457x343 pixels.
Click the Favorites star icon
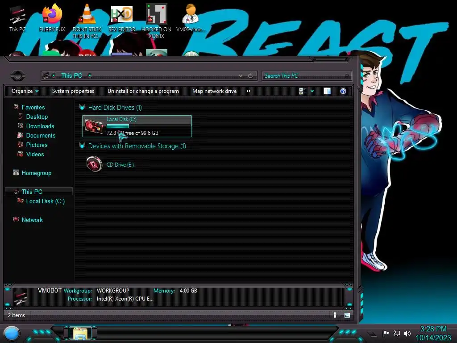click(16, 107)
